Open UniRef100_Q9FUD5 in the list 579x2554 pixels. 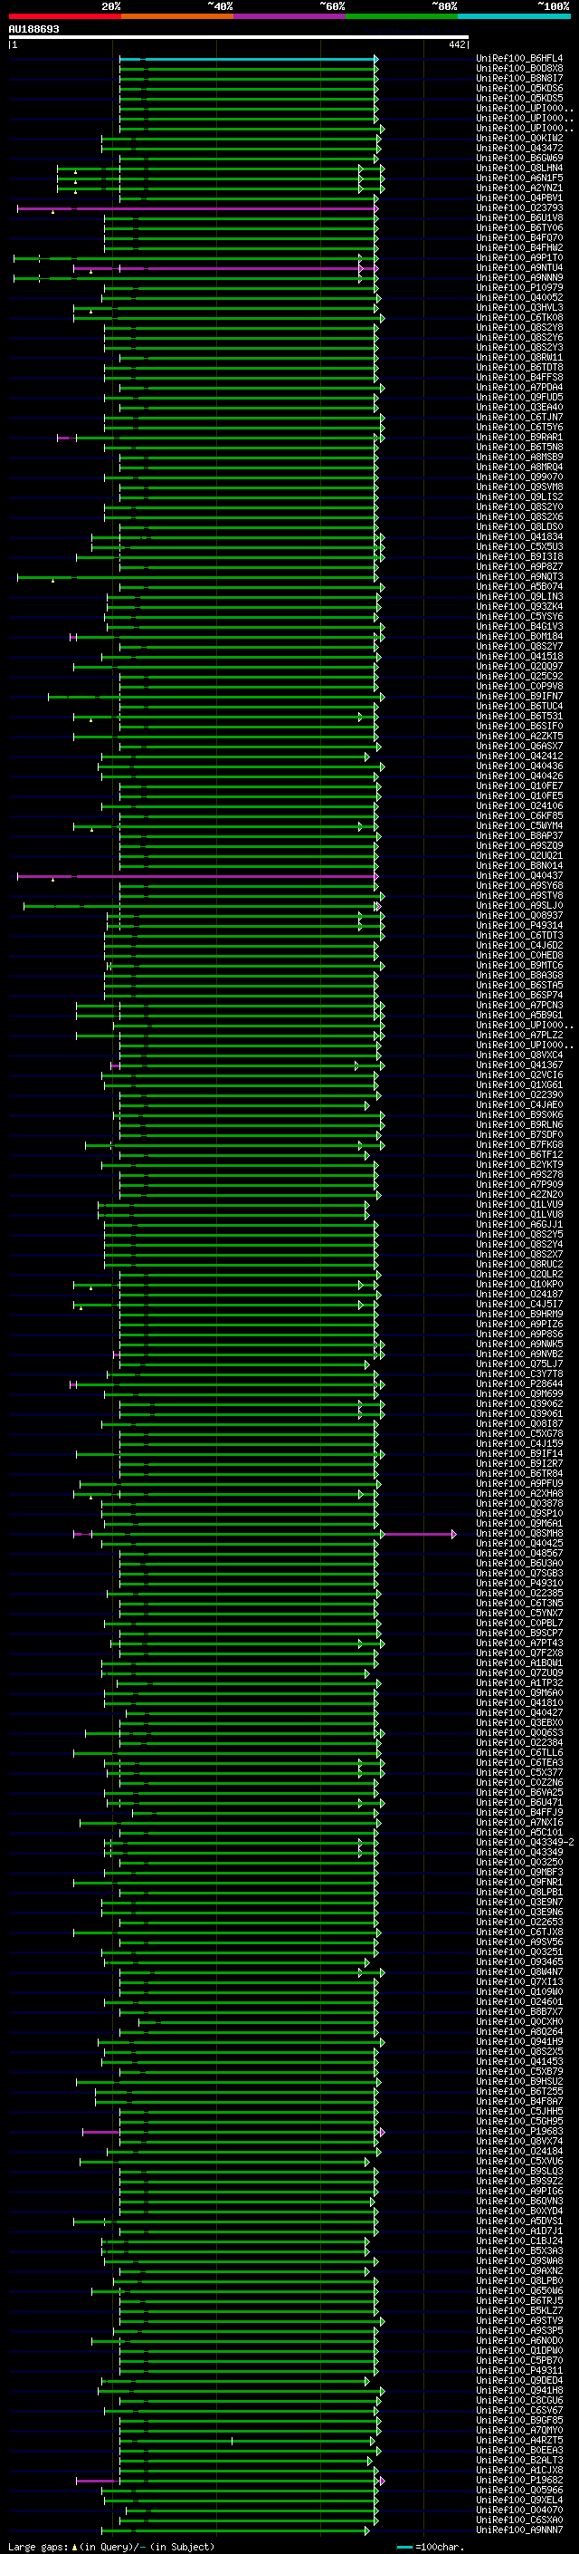(x=518, y=398)
